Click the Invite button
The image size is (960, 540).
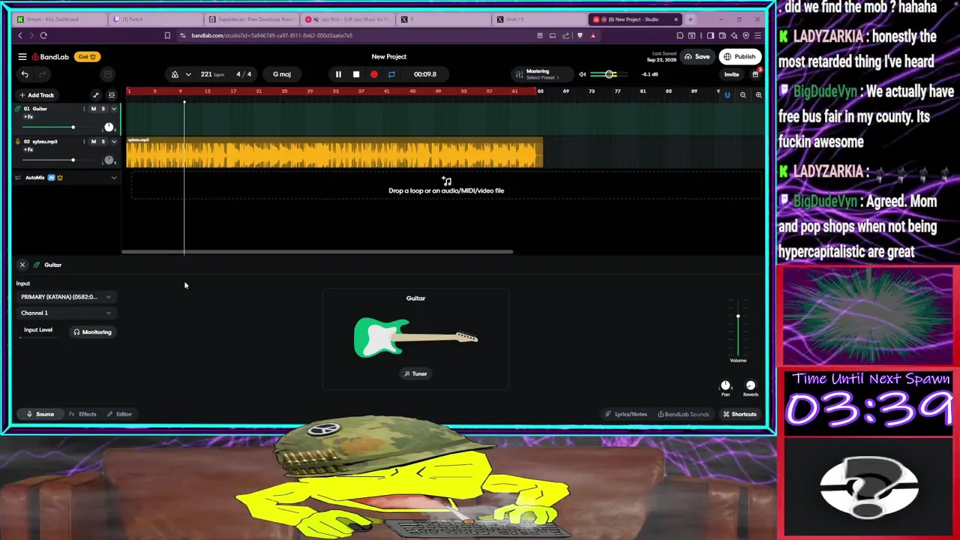click(731, 74)
